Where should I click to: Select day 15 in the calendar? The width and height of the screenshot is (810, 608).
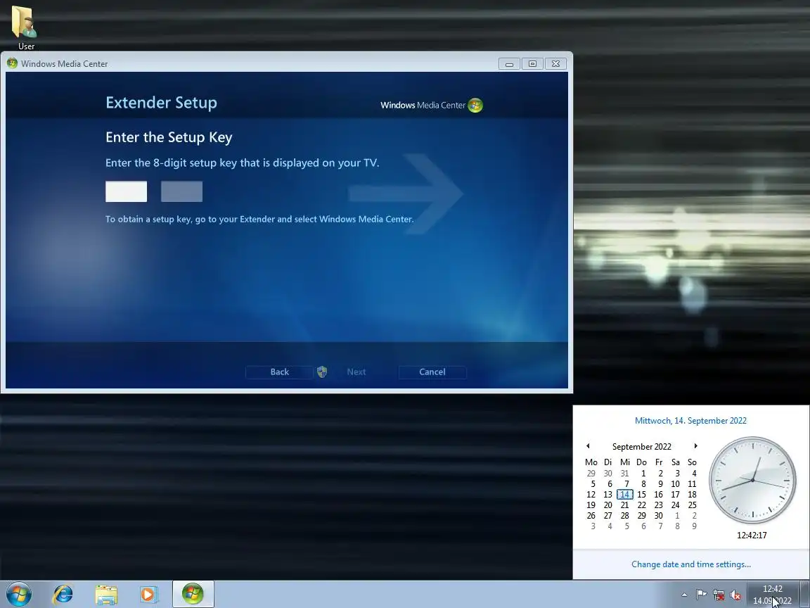coord(641,494)
